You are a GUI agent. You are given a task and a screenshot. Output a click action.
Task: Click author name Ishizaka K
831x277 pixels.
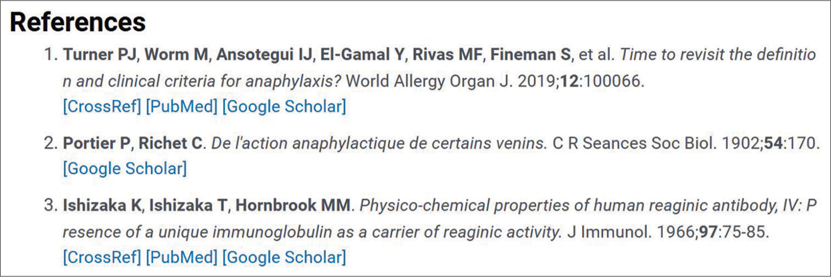point(102,206)
